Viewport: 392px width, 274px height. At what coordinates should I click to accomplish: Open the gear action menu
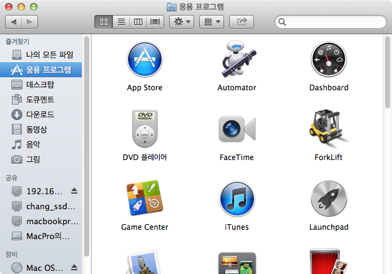(x=182, y=22)
